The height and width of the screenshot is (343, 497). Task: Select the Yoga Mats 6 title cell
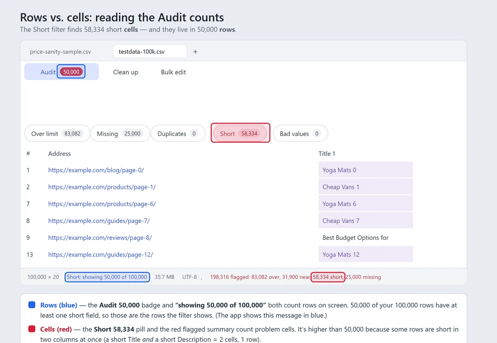366,204
